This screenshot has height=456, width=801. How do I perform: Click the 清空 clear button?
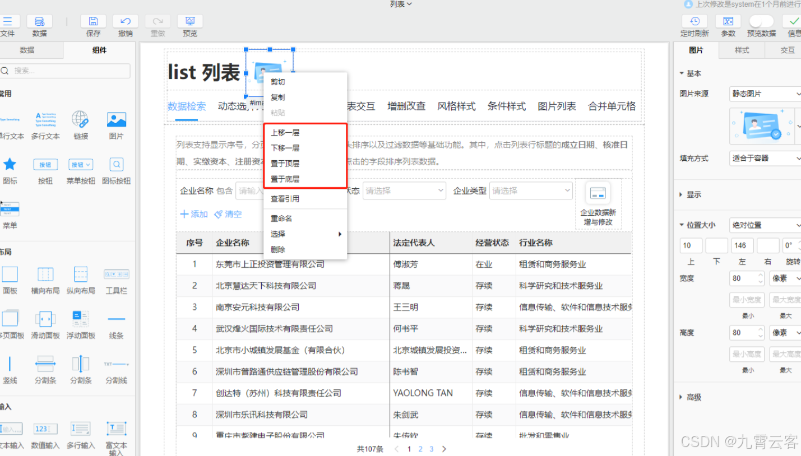pos(228,214)
